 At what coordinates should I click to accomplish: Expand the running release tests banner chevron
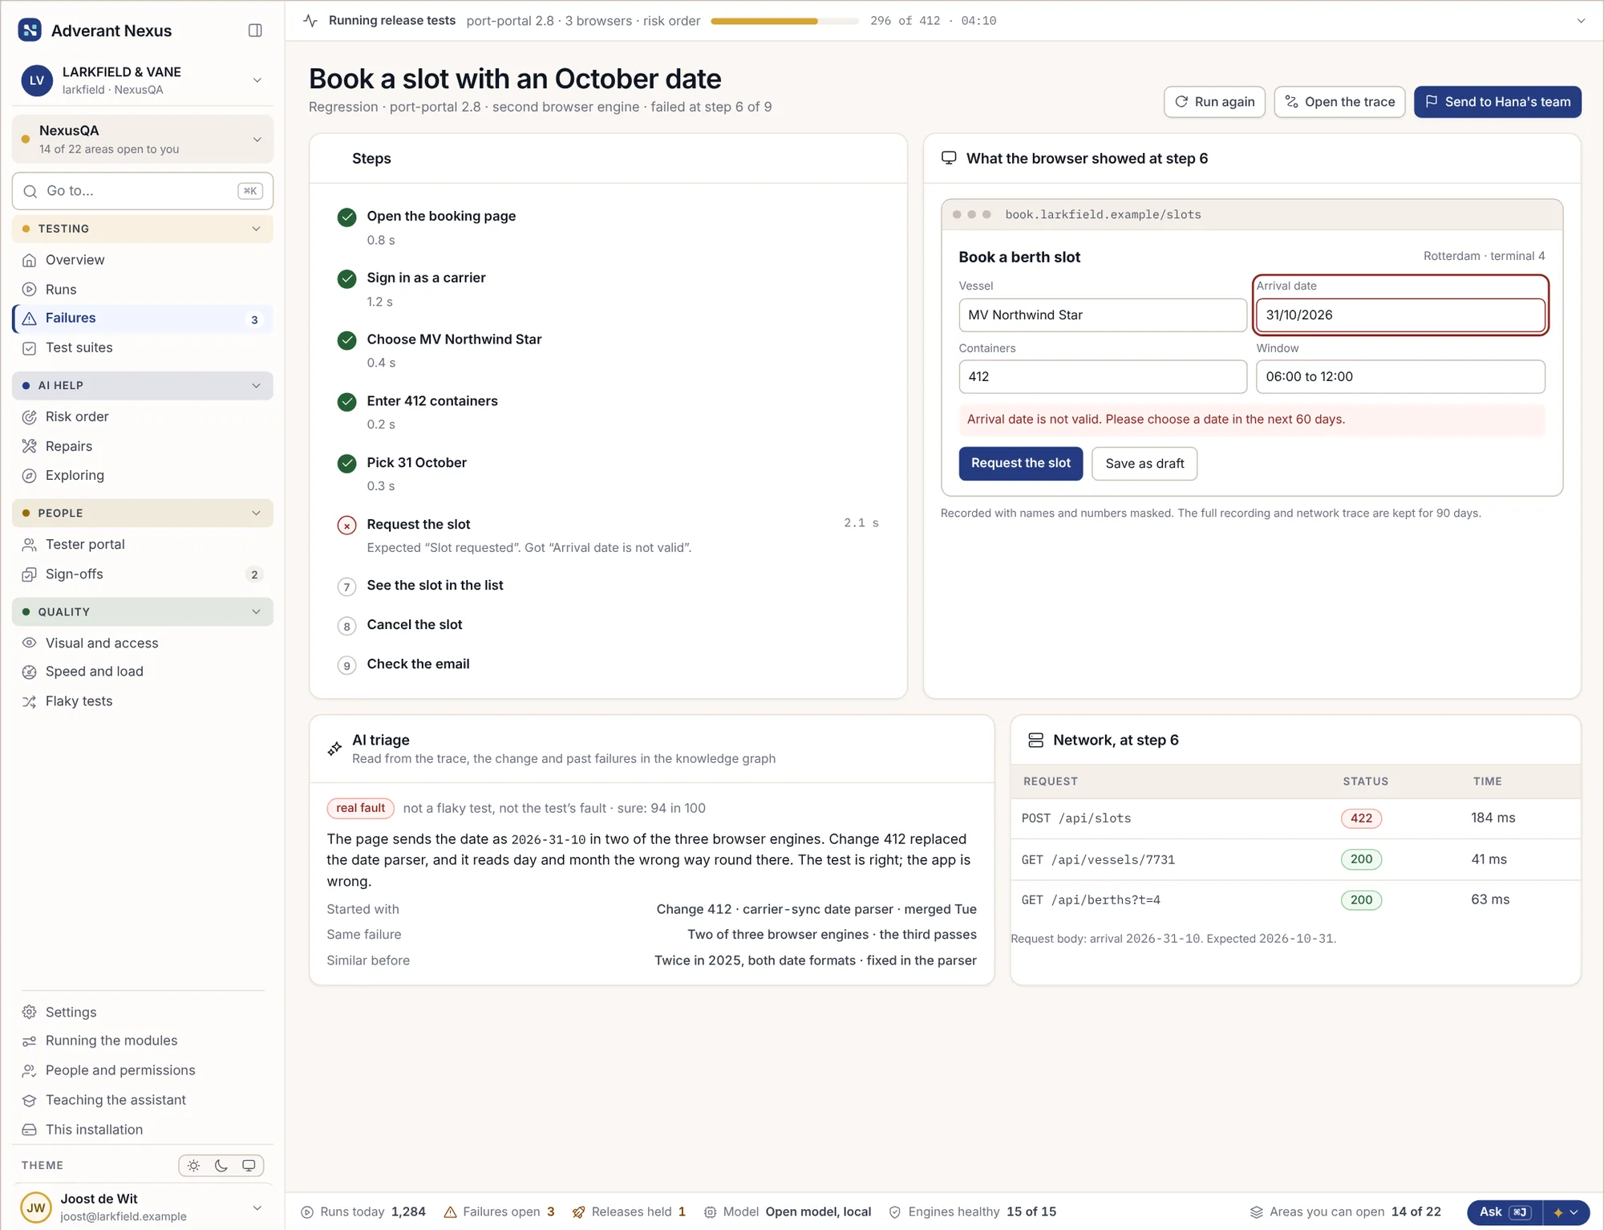tap(1581, 21)
